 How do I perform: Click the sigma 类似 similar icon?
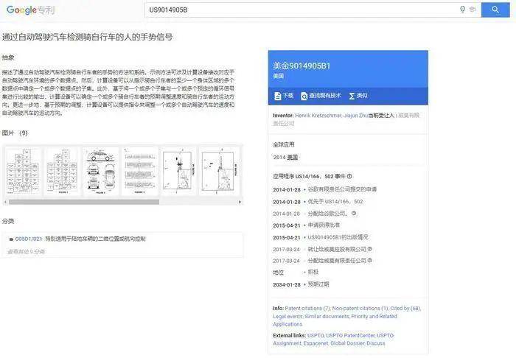tap(352, 96)
